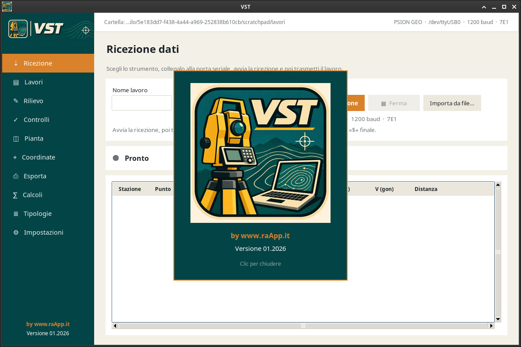Click the Stazione column header
Viewport: 521px width, 347px height.
(x=130, y=189)
